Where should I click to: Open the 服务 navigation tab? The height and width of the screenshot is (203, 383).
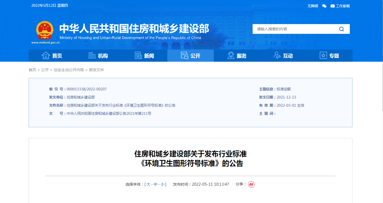coord(237,55)
